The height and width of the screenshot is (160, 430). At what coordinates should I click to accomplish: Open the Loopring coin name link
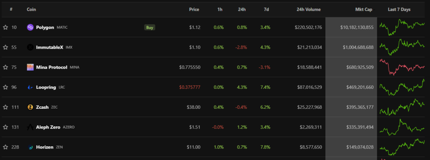coord(46,87)
